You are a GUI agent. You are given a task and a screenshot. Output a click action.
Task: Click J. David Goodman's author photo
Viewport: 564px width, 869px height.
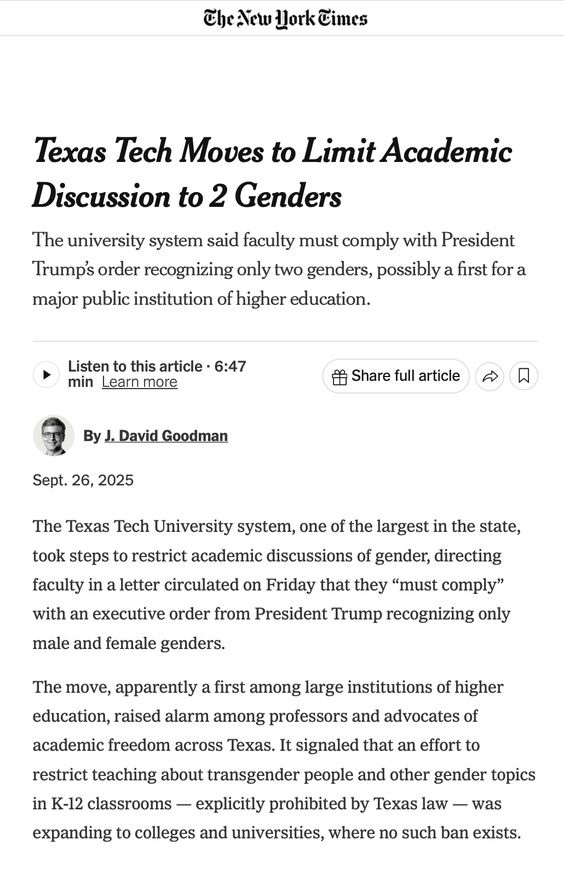pos(54,436)
